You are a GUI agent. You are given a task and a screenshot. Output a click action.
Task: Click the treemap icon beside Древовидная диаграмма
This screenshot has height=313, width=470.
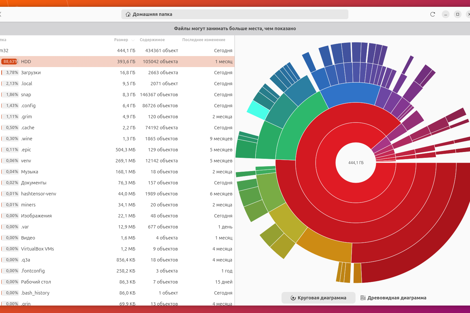pyautogui.click(x=363, y=298)
